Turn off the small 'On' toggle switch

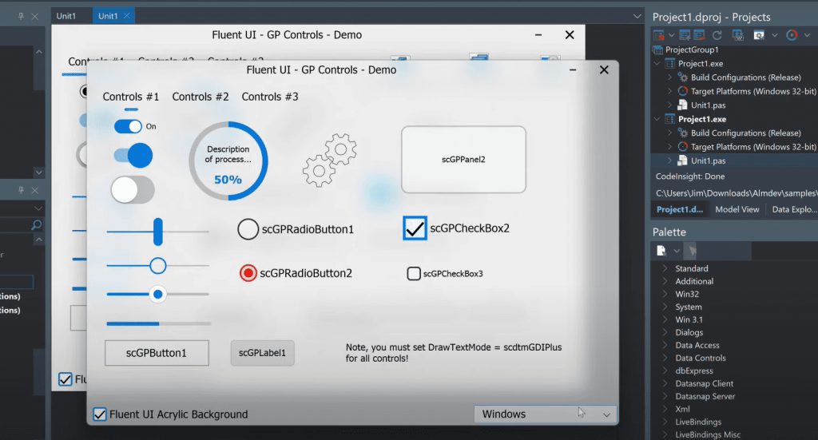pos(128,126)
